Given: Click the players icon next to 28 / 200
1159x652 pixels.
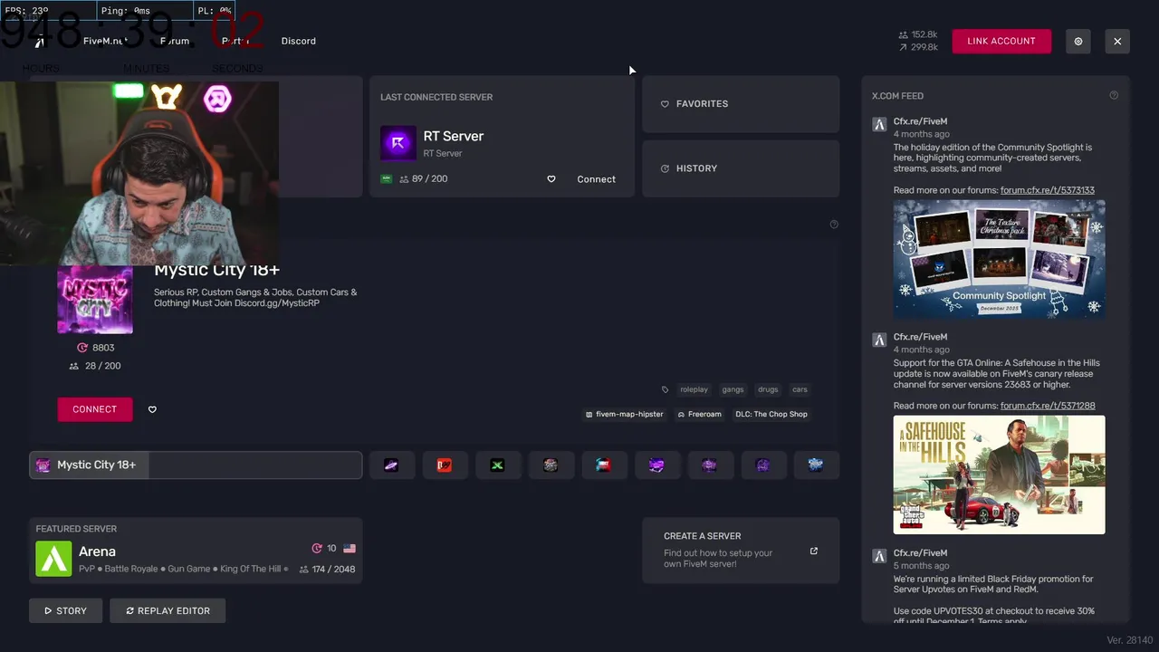Looking at the screenshot, I should 74,366.
